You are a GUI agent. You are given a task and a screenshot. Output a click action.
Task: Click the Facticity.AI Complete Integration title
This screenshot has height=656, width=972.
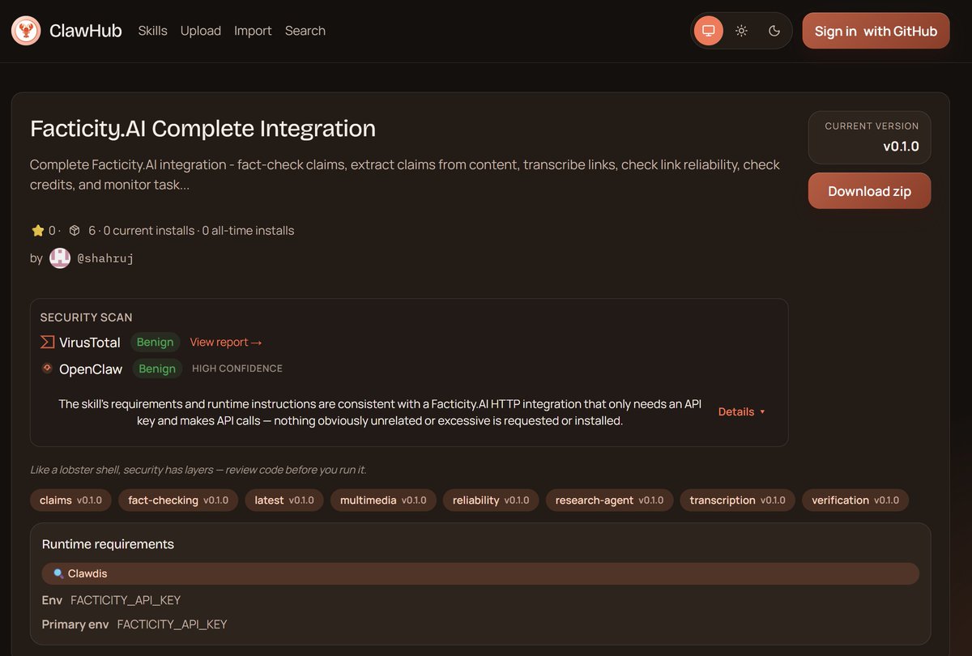(202, 128)
